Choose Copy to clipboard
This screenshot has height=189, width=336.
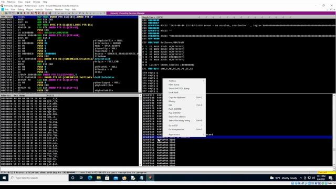184,98
